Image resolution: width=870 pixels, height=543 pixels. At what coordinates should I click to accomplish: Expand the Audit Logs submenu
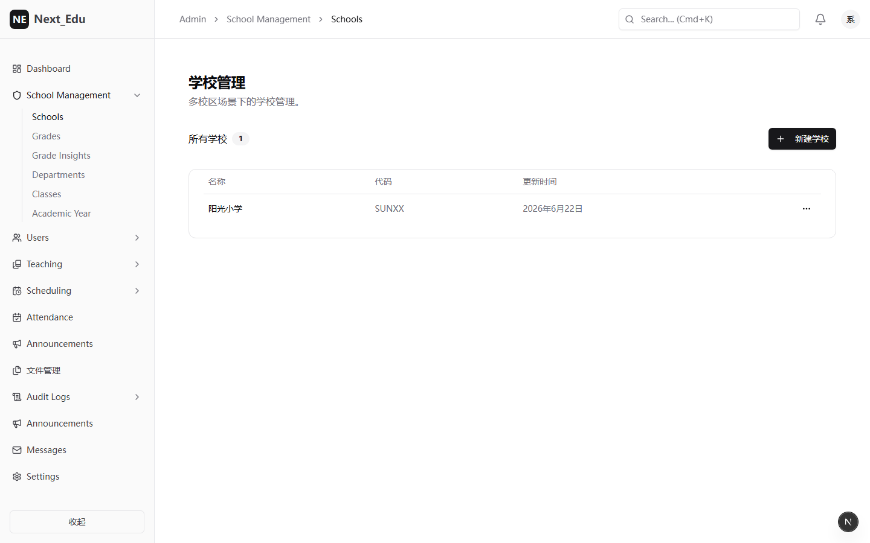(x=137, y=397)
